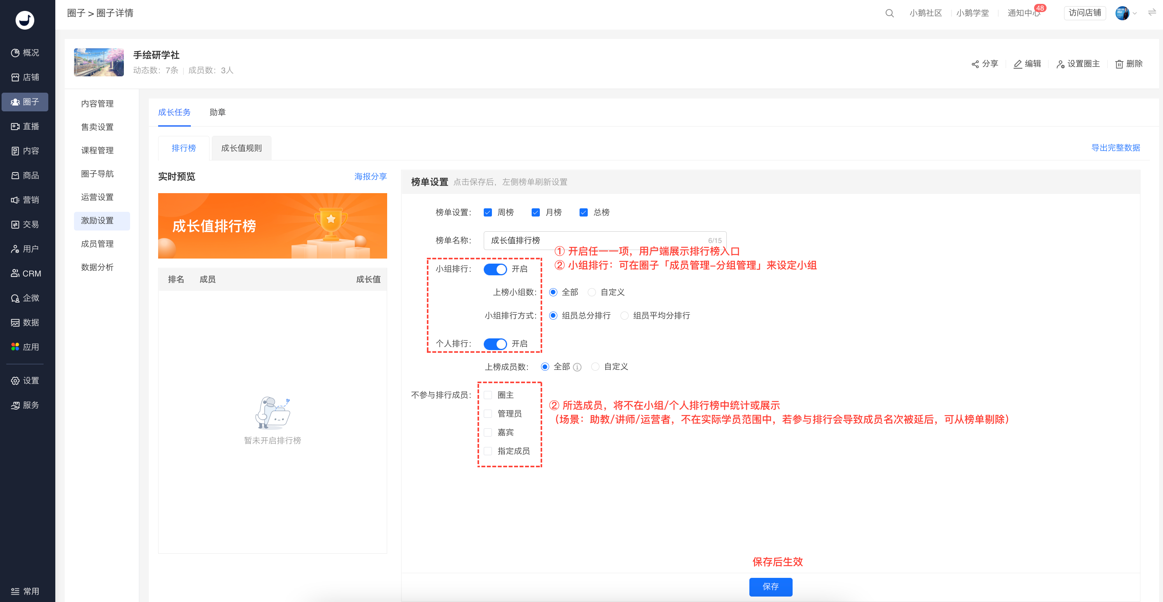Check 管理员 exclusion checkbox

coord(488,414)
